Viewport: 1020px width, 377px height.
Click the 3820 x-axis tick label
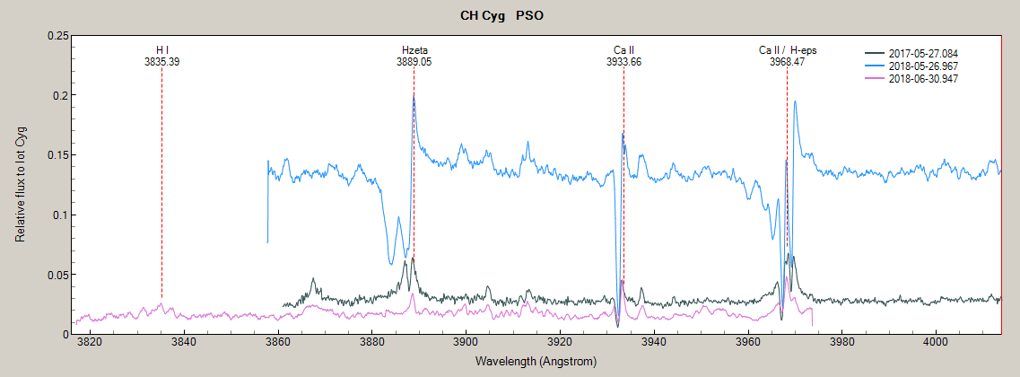90,343
